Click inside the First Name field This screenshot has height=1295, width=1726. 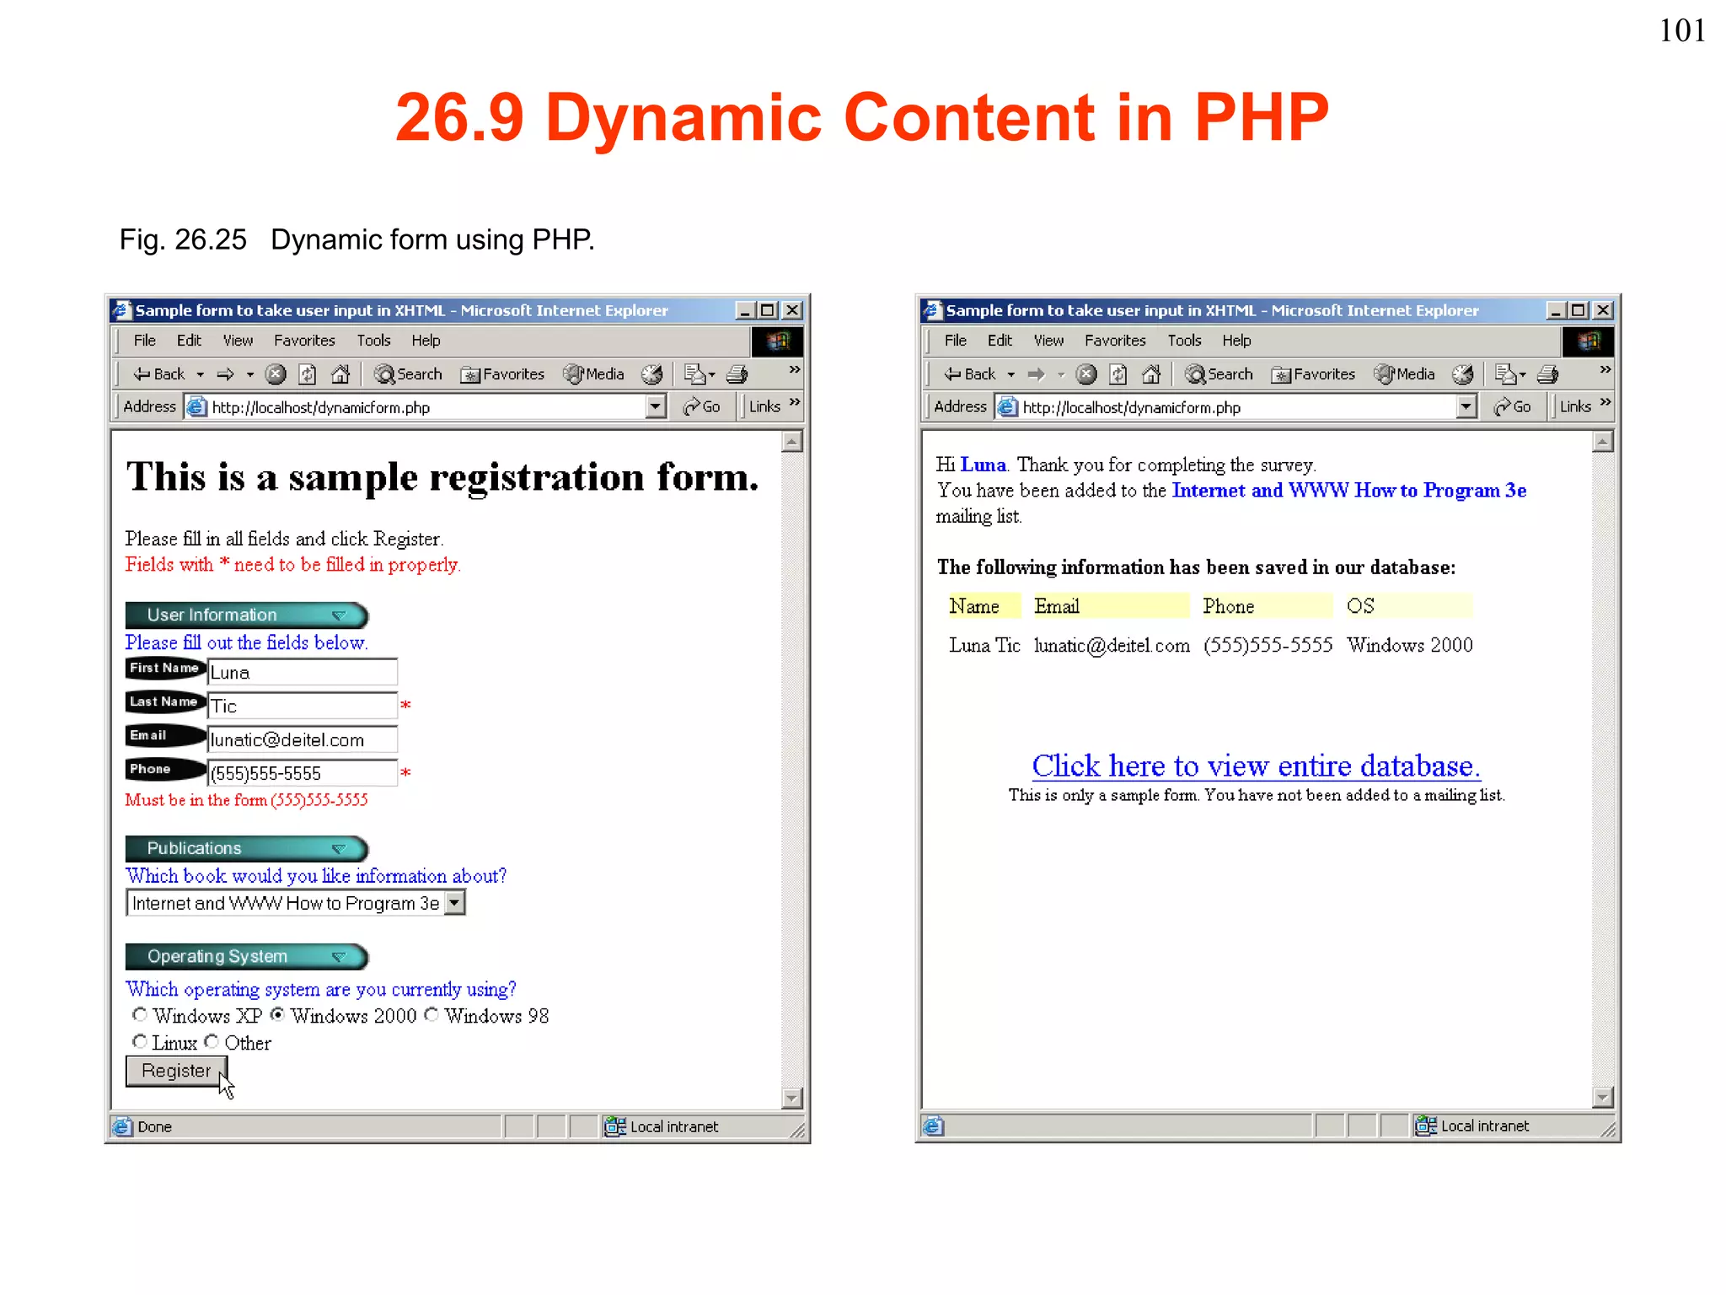coord(302,672)
